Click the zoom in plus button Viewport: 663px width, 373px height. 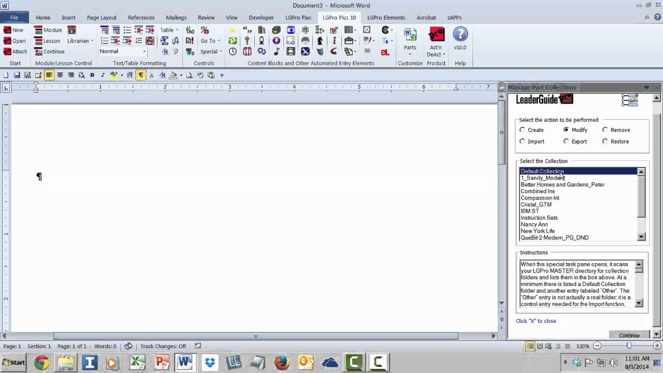point(657,346)
